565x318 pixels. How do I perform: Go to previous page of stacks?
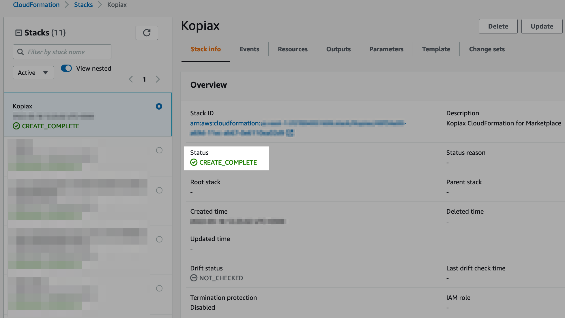pos(131,79)
